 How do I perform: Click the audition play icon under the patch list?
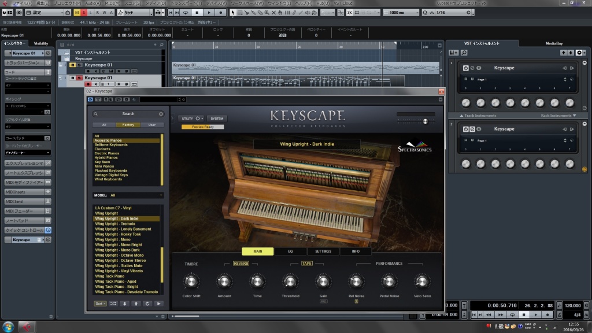coord(159,304)
